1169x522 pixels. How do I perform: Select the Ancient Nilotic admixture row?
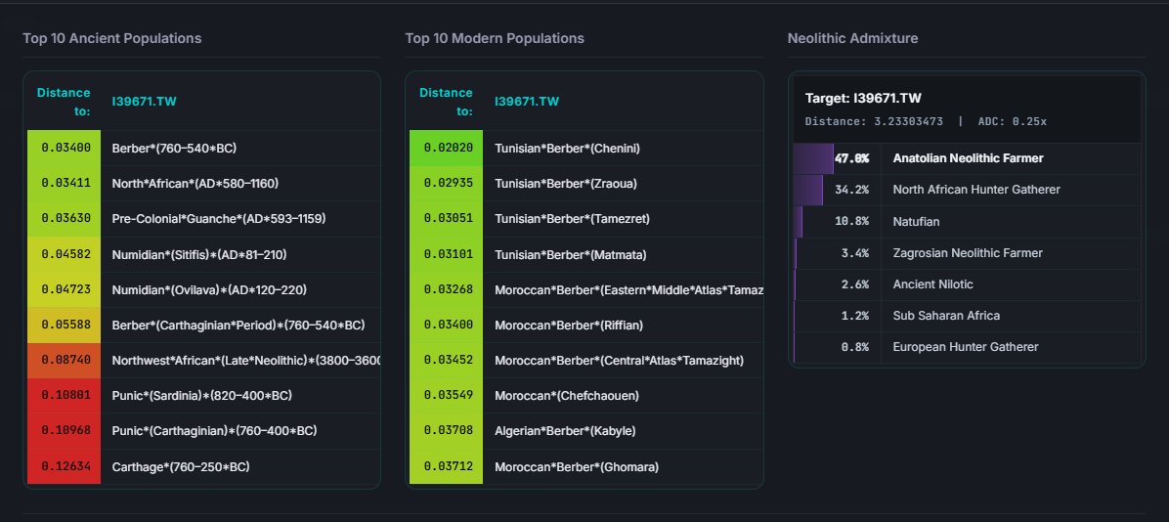[x=967, y=284]
